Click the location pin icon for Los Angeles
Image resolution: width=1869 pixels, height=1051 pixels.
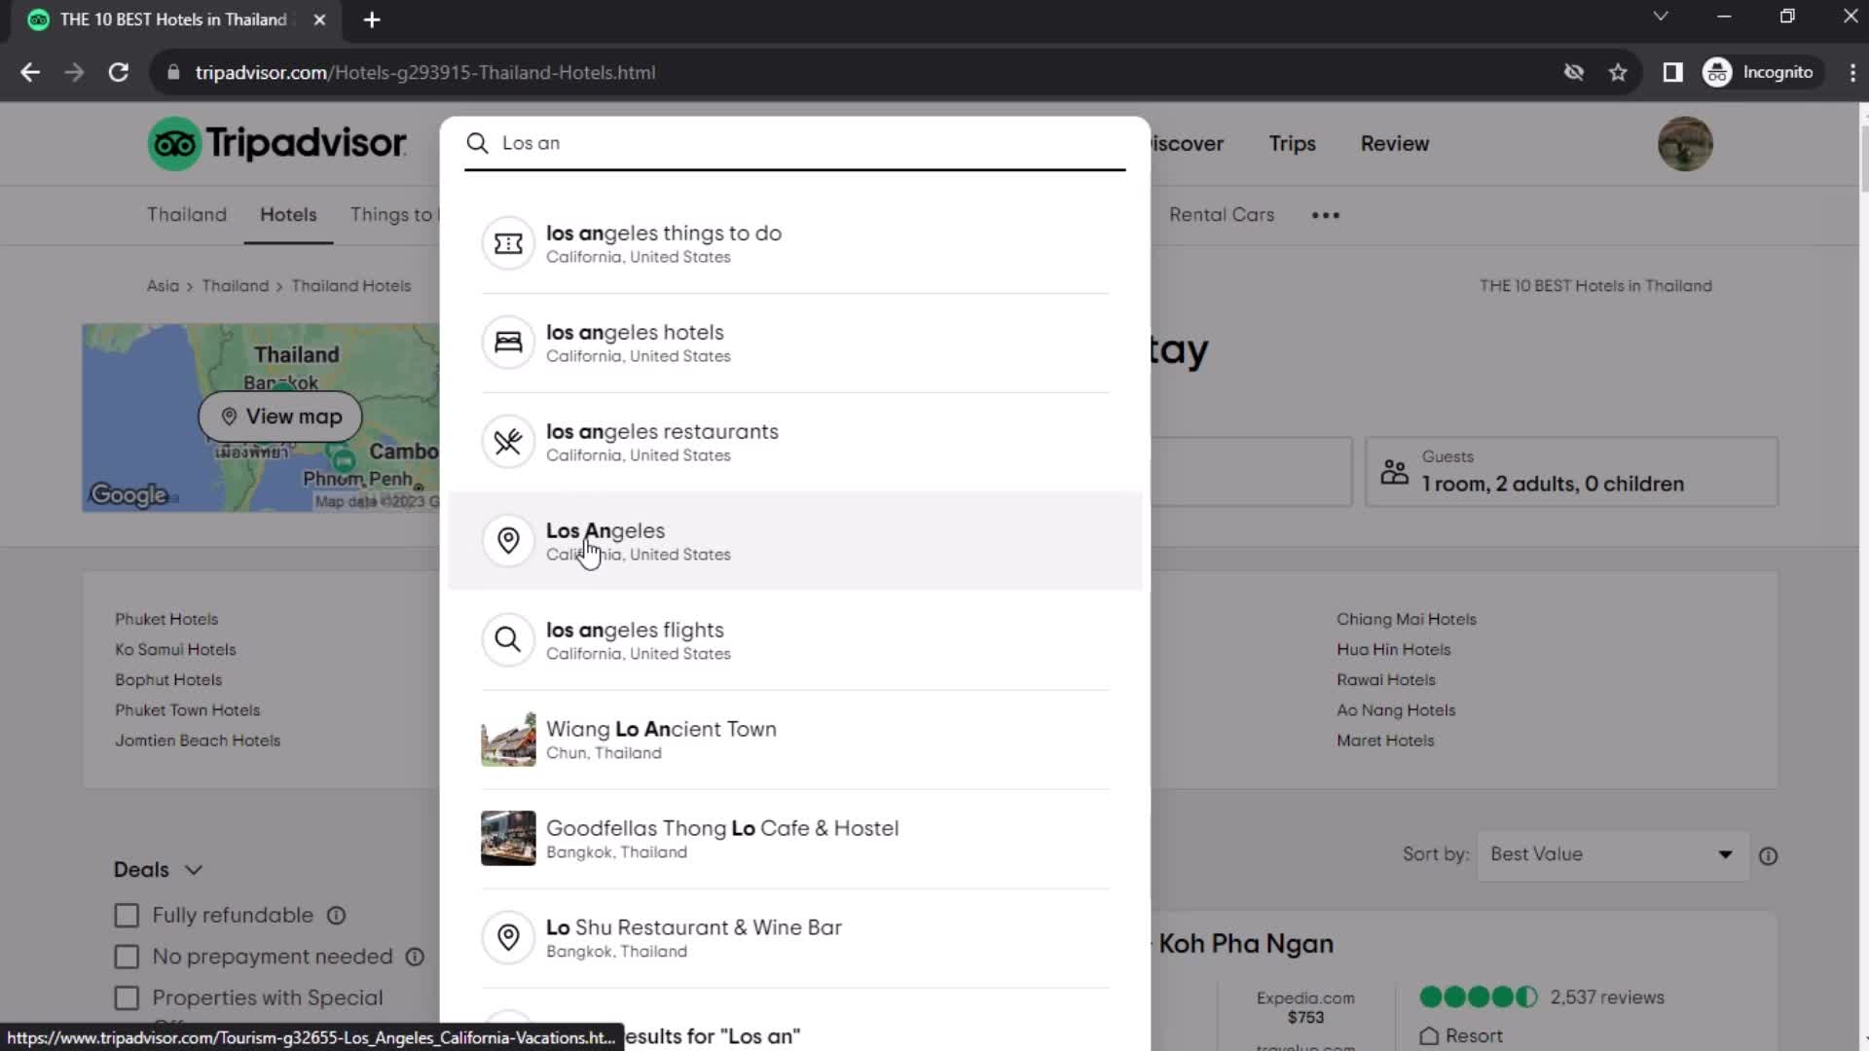508,539
